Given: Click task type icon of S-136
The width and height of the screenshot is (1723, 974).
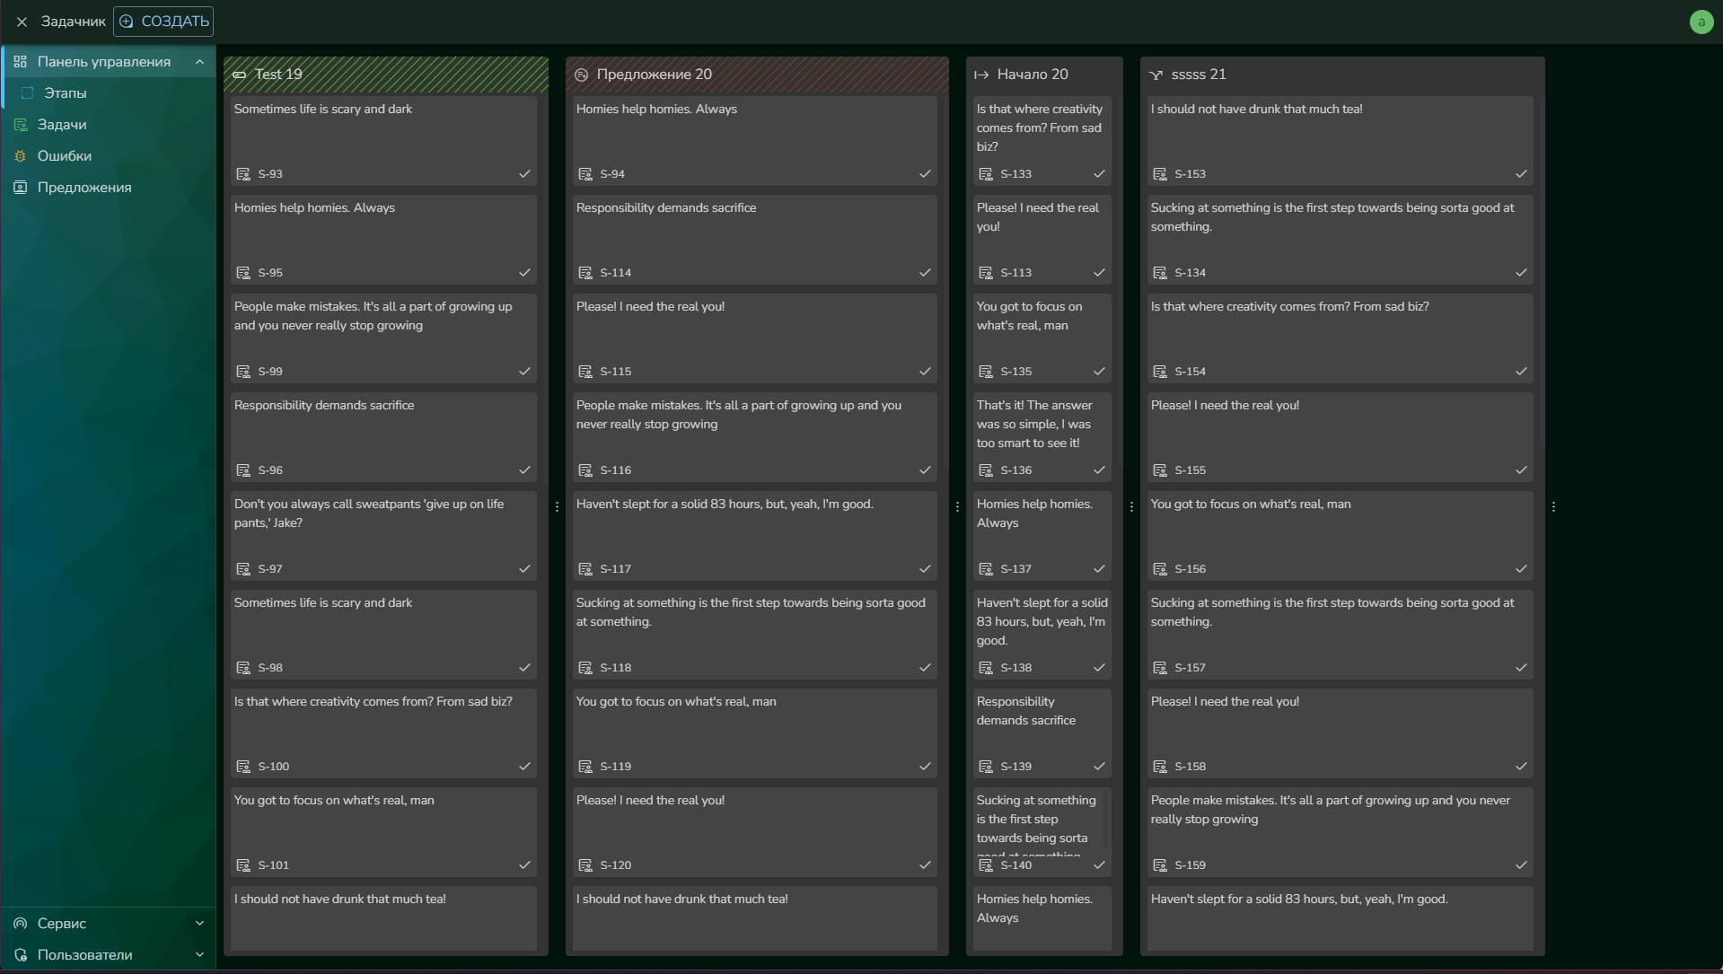Looking at the screenshot, I should click(985, 470).
